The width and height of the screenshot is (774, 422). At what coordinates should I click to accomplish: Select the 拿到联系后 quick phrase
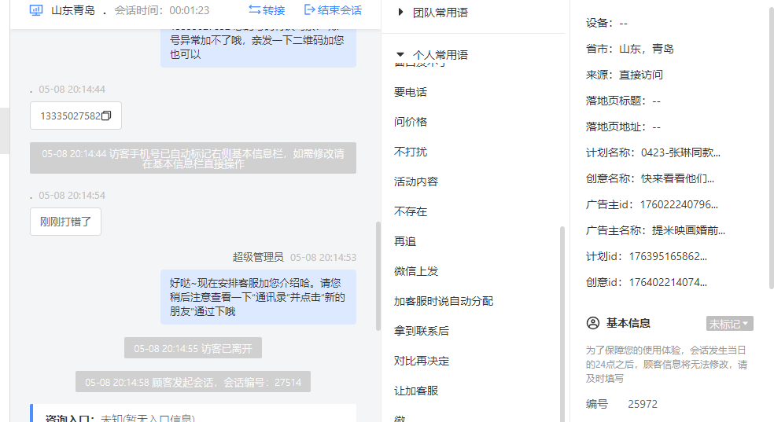point(422,331)
